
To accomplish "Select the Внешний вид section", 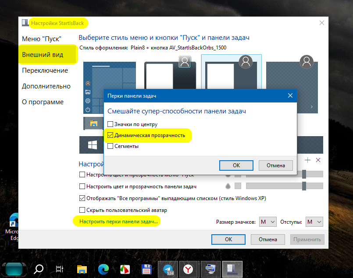I will point(43,55).
